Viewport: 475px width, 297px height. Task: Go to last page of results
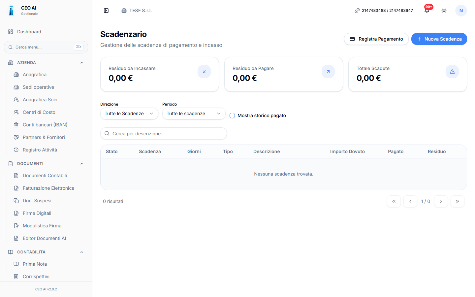(458, 201)
